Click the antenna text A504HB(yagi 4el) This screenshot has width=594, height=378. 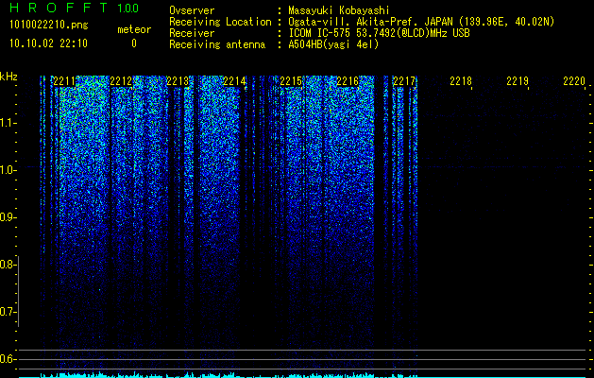(333, 44)
